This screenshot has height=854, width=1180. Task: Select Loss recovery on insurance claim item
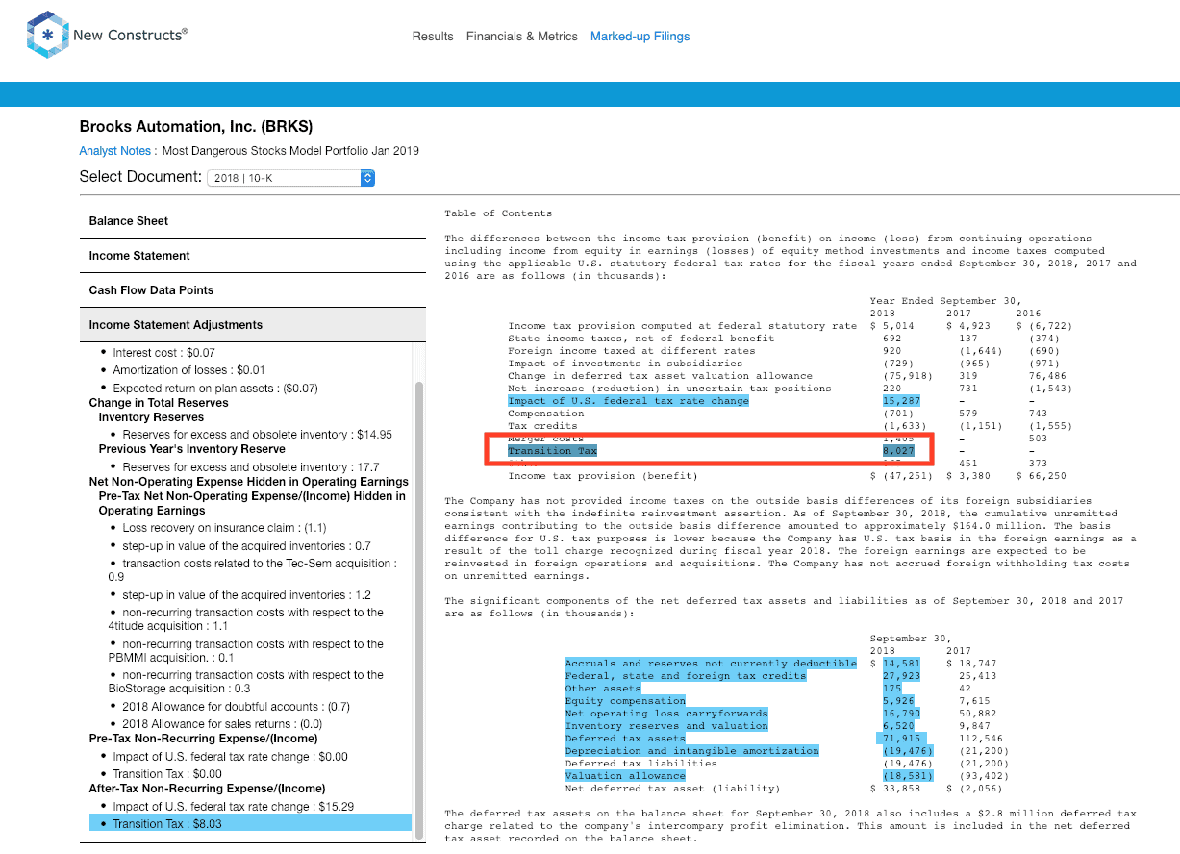(x=224, y=528)
